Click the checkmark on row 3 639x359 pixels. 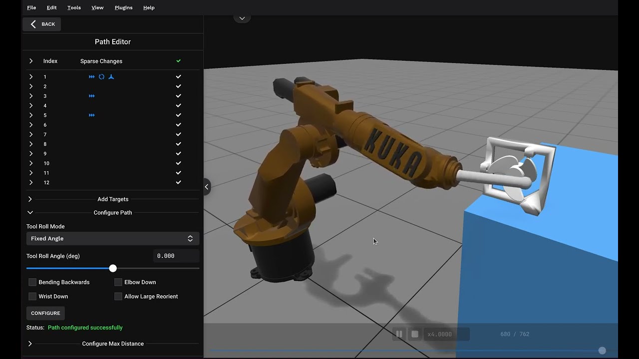point(178,96)
